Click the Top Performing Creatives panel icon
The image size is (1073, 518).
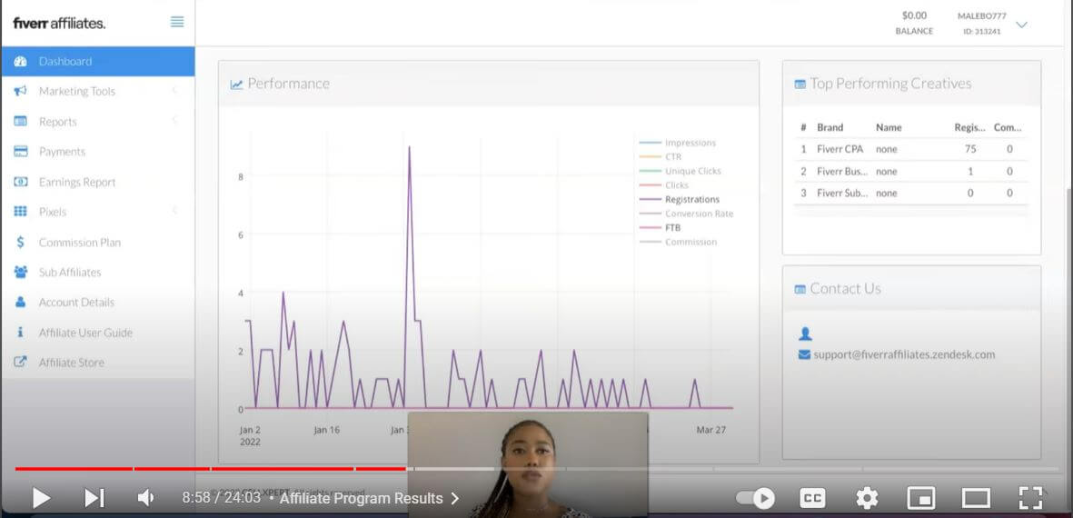(x=800, y=85)
